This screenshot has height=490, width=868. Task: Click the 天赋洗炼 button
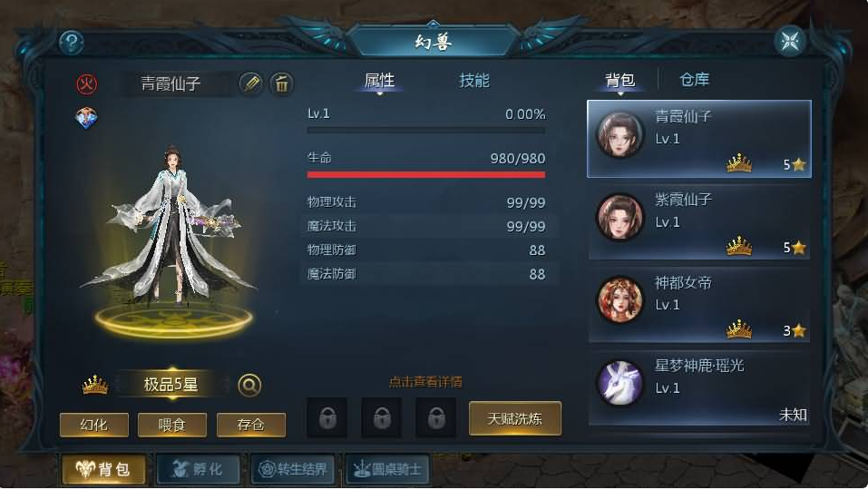click(515, 418)
